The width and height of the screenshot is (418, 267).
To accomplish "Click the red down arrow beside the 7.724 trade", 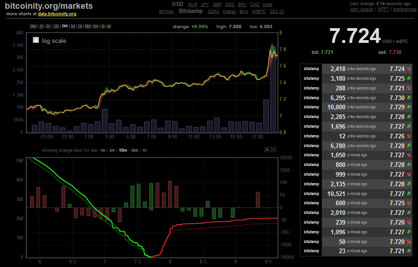I will tap(409, 69).
